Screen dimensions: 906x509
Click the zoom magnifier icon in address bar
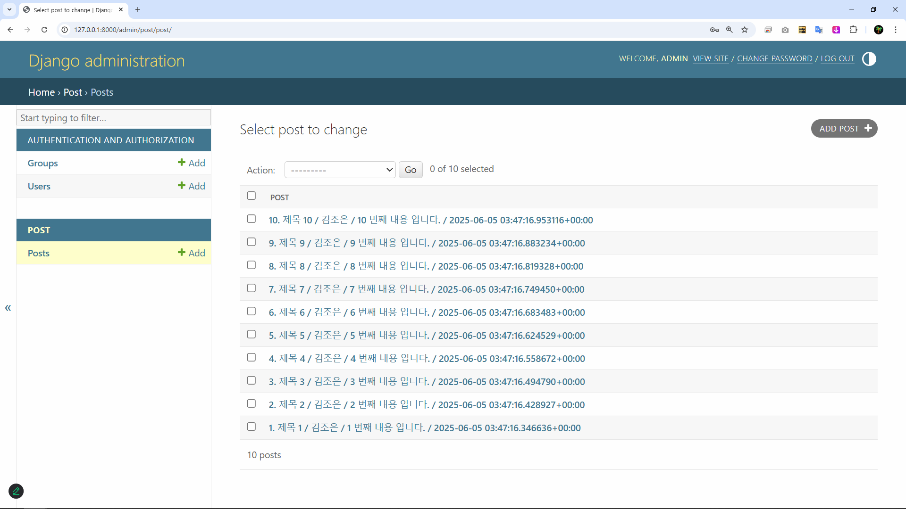coord(730,30)
